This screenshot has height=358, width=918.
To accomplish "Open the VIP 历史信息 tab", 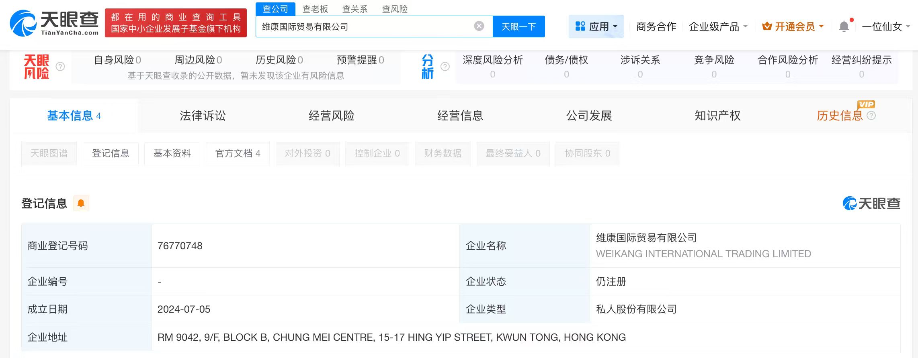I will tap(840, 116).
